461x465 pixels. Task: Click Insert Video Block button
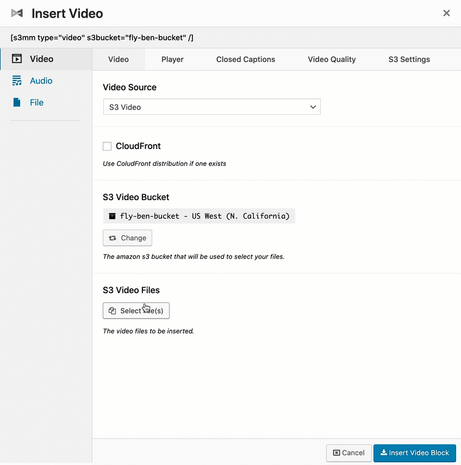414,453
